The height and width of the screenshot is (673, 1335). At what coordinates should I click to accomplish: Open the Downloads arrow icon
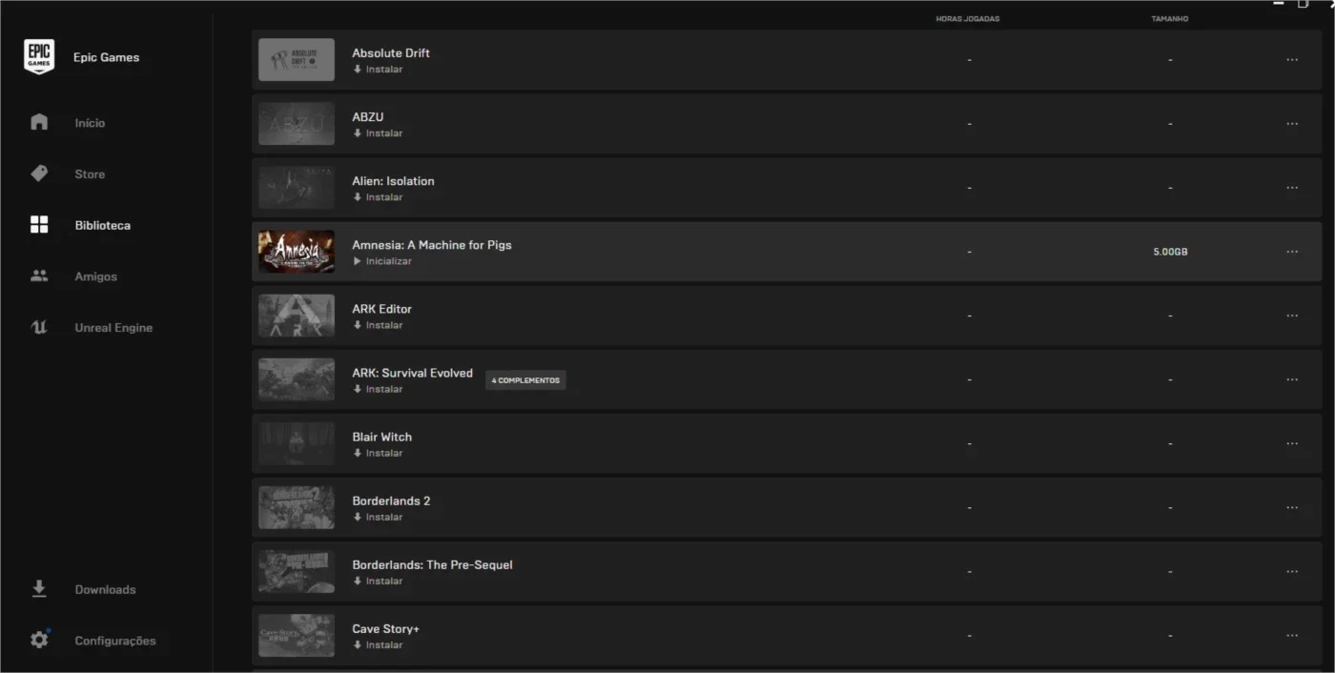point(39,589)
